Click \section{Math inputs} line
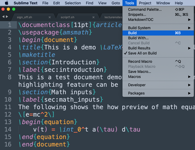195x150 pixels. click(57, 92)
